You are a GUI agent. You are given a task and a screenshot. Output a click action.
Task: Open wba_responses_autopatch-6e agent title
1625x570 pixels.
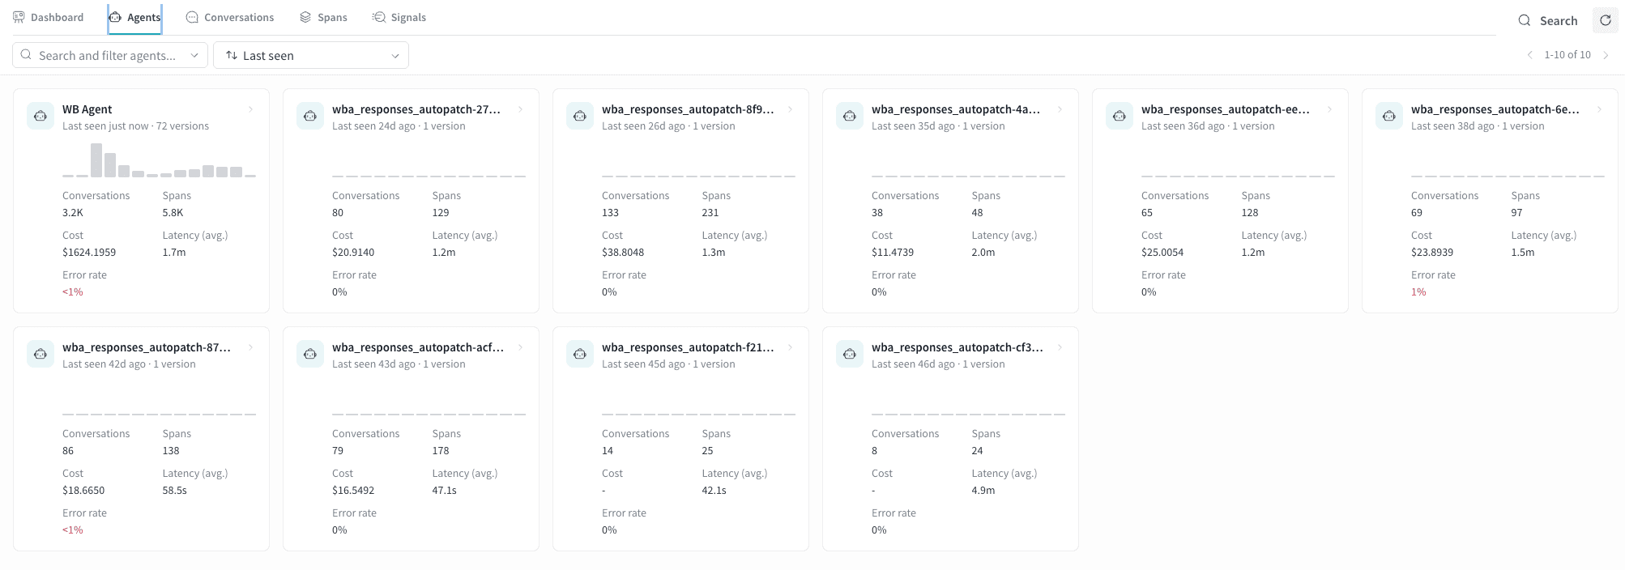[1495, 109]
